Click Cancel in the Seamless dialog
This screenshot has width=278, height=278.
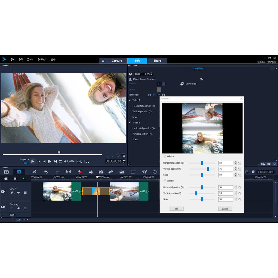click(x=225, y=209)
